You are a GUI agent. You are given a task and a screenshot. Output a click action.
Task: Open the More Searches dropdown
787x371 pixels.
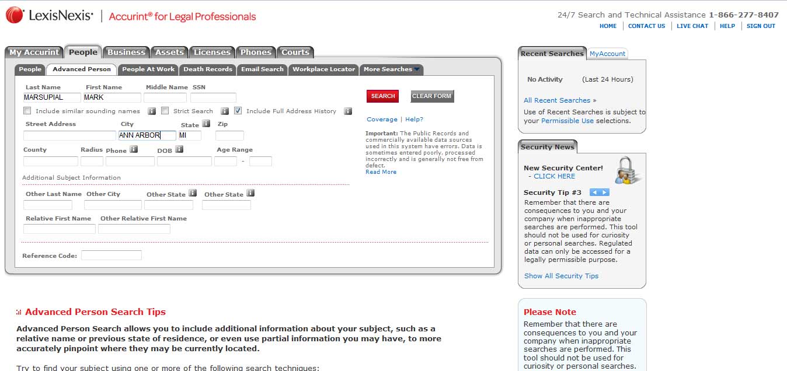tap(390, 69)
